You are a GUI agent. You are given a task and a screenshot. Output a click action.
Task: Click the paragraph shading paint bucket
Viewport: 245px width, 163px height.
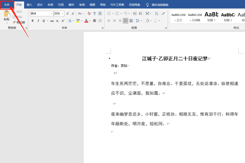(147, 21)
